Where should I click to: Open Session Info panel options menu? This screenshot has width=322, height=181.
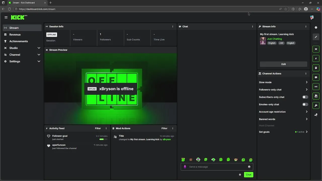[x=173, y=26]
